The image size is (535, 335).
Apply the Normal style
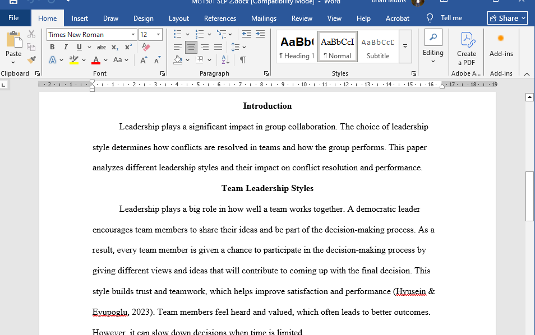[338, 46]
